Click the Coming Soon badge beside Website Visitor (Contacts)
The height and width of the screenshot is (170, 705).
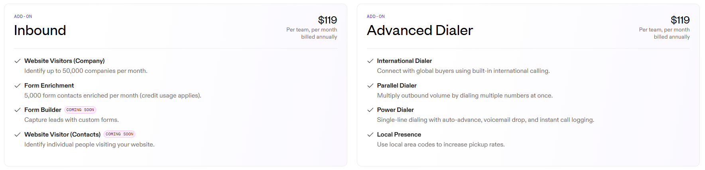[x=120, y=134]
